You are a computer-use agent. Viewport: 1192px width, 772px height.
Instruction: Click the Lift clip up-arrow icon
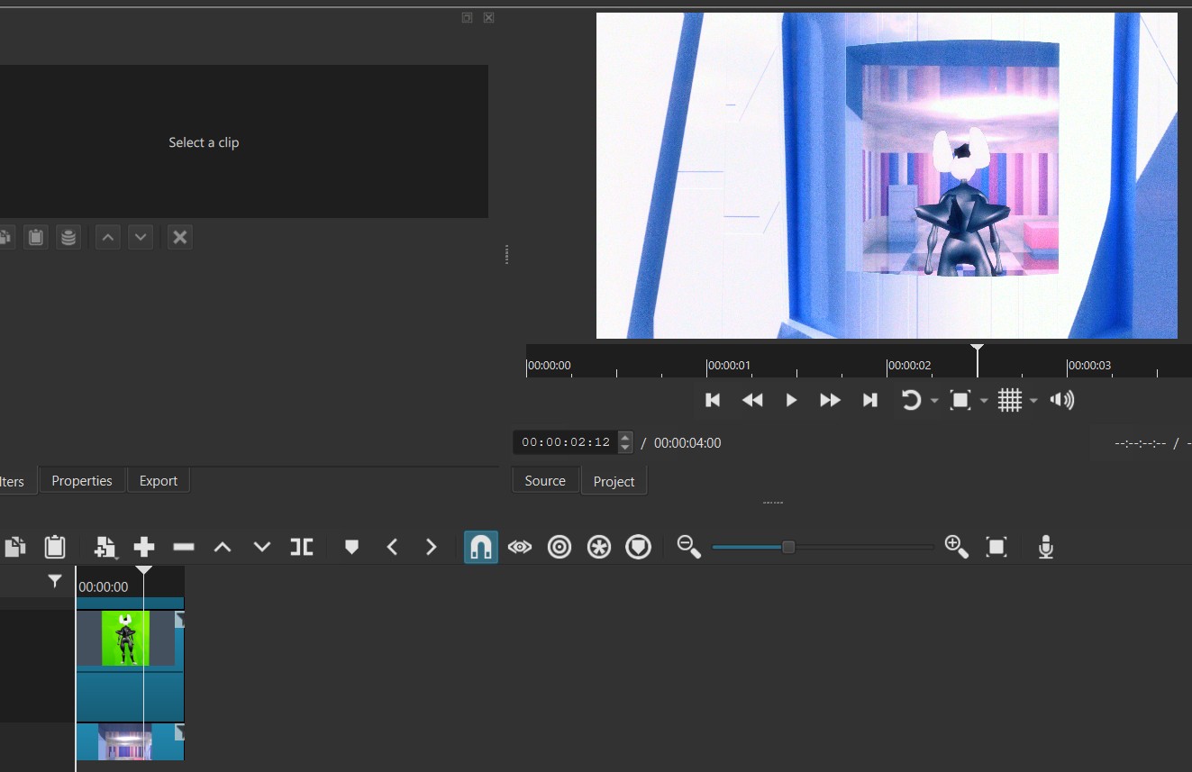pos(223,547)
